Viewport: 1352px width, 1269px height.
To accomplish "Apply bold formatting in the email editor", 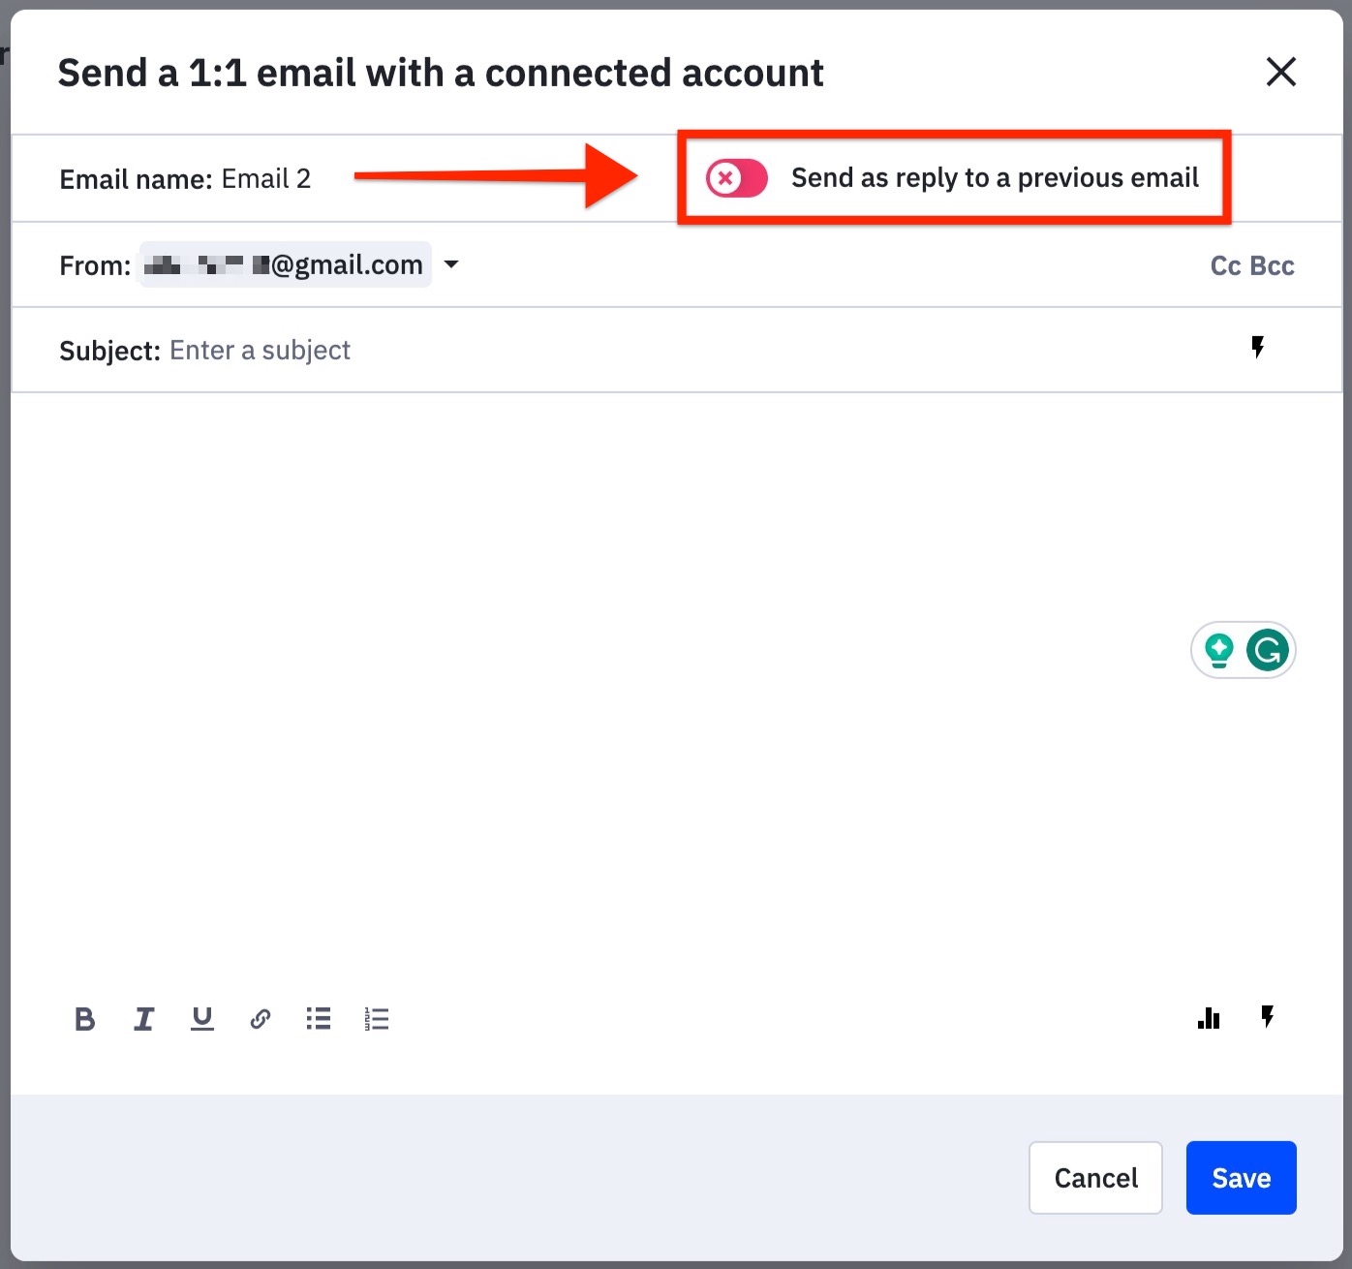I will (85, 1018).
